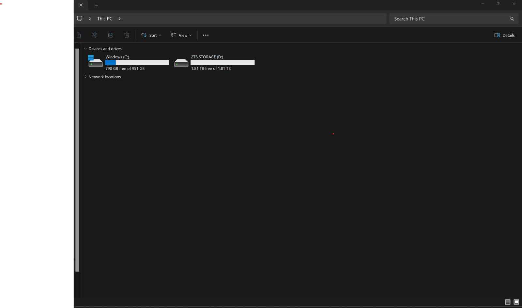Image resolution: width=522 pixels, height=308 pixels.
Task: Click the 2TB STORAGE (D:) label
Action: point(207,57)
